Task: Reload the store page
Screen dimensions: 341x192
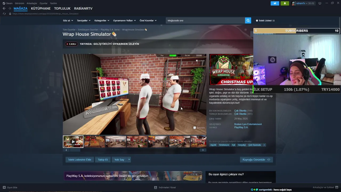Action: 4,14
